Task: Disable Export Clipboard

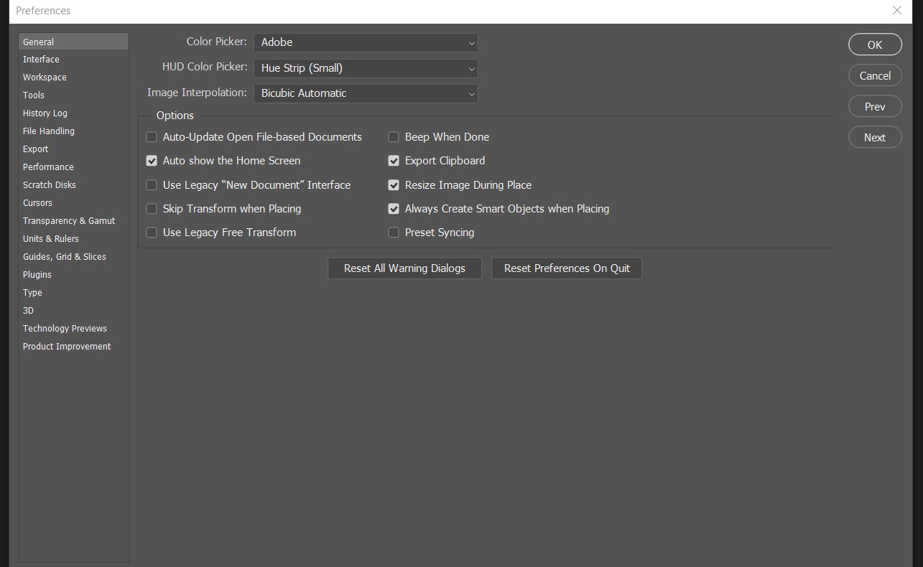Action: click(394, 160)
